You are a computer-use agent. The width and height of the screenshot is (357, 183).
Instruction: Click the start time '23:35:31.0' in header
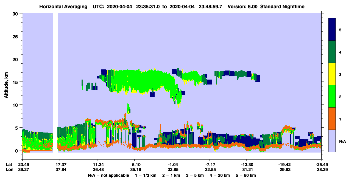point(149,7)
